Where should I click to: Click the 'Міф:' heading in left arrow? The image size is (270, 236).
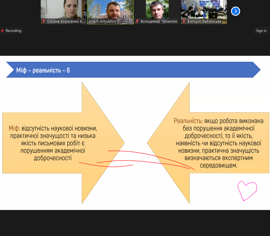(14, 128)
